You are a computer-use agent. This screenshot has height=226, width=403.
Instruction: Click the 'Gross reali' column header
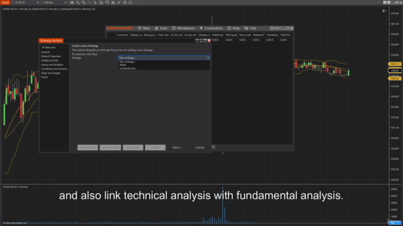coord(245,35)
